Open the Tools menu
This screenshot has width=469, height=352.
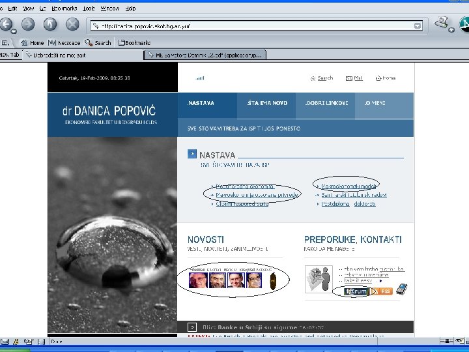point(89,8)
